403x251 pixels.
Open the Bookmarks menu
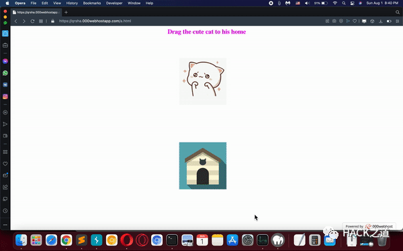point(92,3)
